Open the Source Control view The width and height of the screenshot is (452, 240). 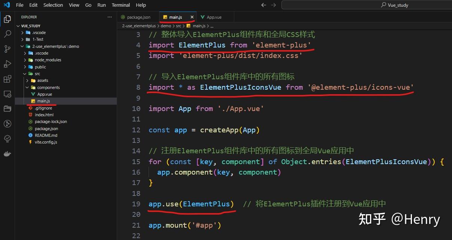click(7, 49)
